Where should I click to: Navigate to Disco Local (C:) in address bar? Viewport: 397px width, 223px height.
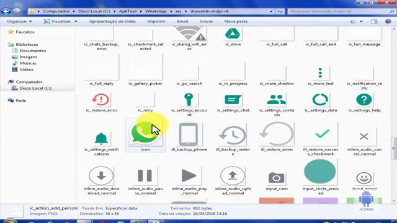(x=94, y=11)
